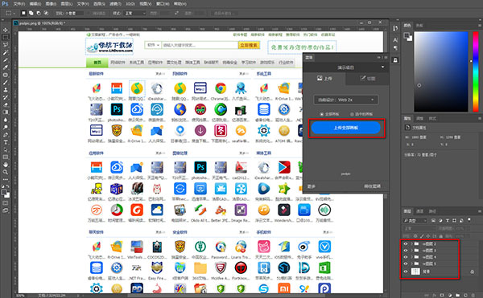Click the rainbow hue slider in Color panel
This screenshot has width=483, height=298.
coord(475,71)
